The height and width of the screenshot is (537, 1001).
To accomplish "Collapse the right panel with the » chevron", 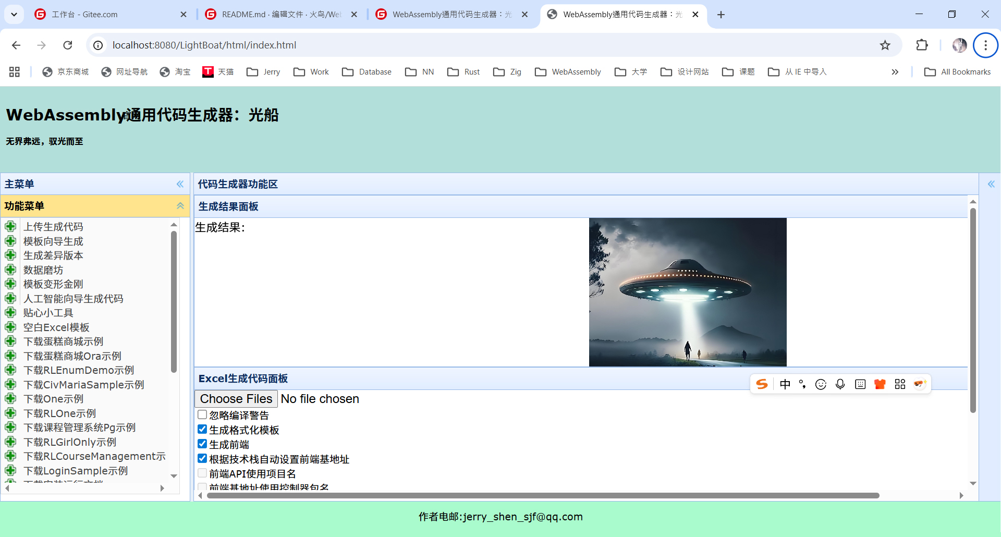I will 992,184.
